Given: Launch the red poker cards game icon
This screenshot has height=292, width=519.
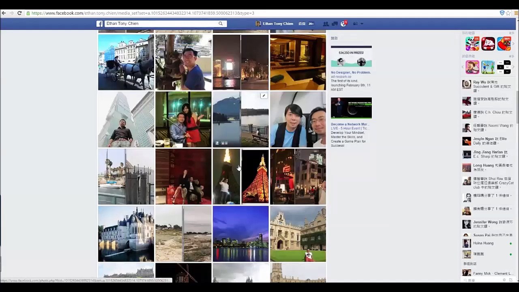Looking at the screenshot, I should [x=488, y=43].
